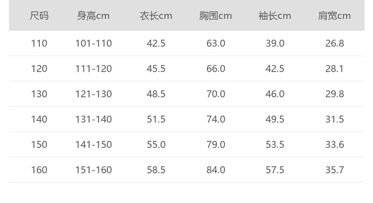Click the 35.7 shoulder width cell
The height and width of the screenshot is (203, 373).
pyautogui.click(x=334, y=170)
